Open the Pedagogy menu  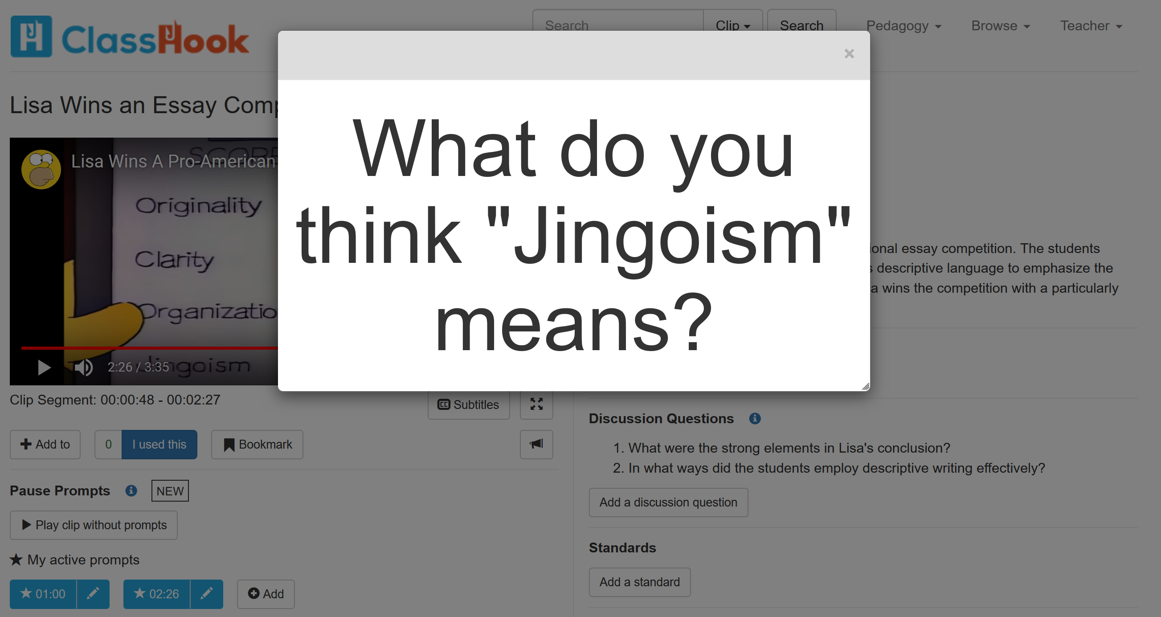(x=903, y=26)
